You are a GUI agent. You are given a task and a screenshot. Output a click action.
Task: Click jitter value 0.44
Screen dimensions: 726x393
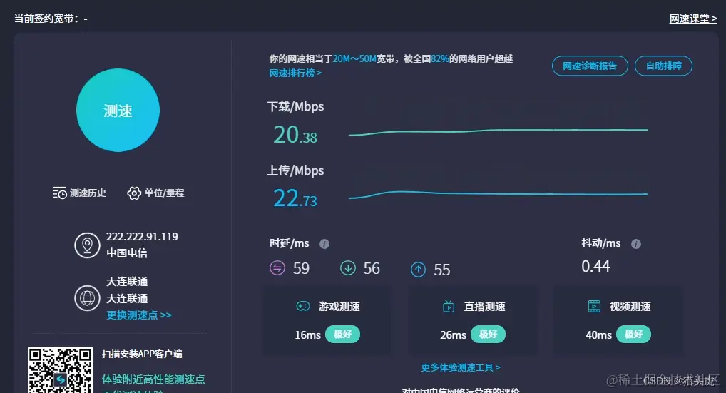pyautogui.click(x=596, y=266)
